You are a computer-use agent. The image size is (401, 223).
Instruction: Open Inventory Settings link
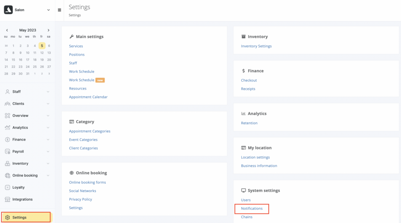click(256, 46)
